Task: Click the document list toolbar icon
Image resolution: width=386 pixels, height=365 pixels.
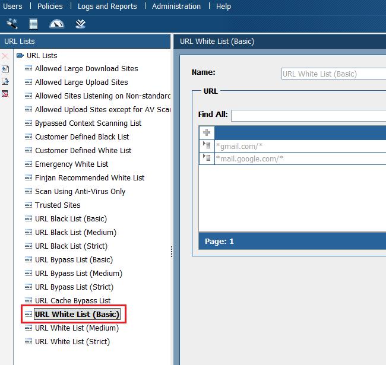Action: point(34,24)
